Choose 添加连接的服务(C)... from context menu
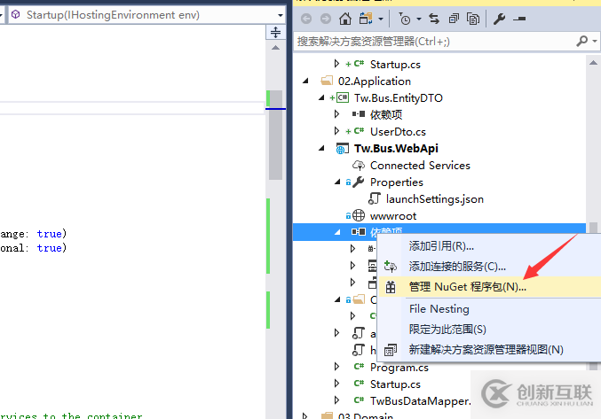Viewport: 601px width, 419px height. tap(457, 267)
